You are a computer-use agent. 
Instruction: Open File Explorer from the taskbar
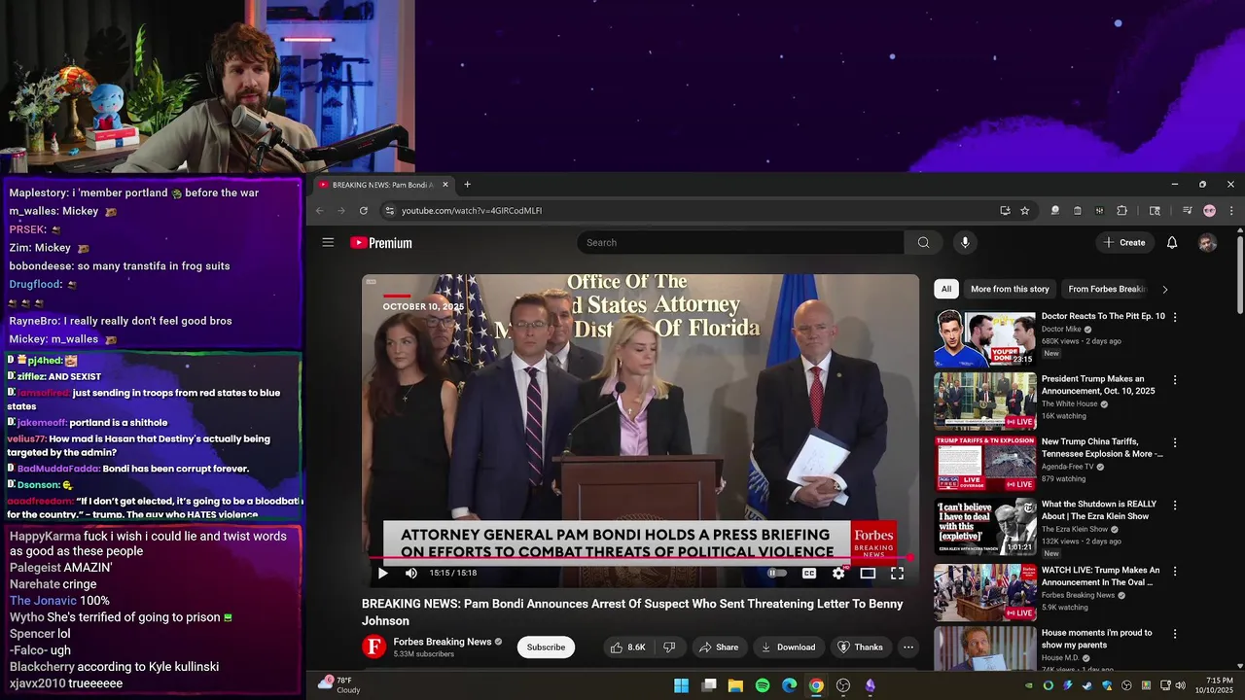coord(735,685)
